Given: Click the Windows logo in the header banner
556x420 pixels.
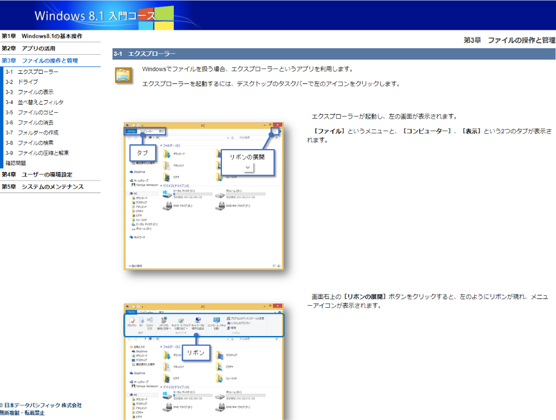Looking at the screenshot, I should point(156,18).
